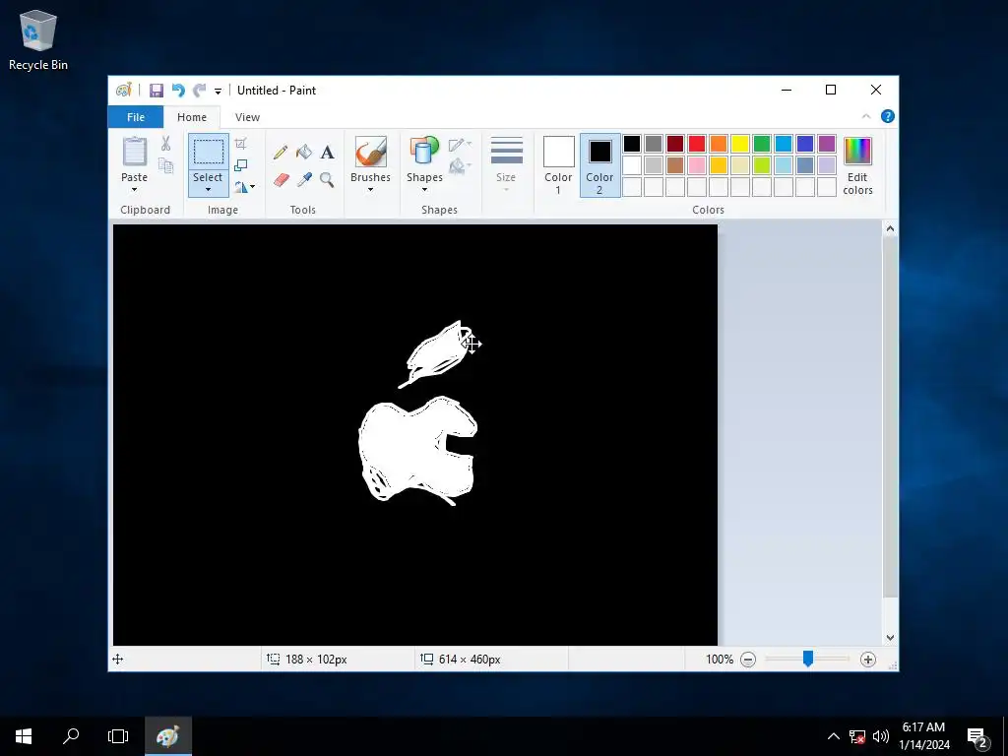Viewport: 1008px width, 756px height.
Task: Click the Resize icon in Image group
Action: click(x=240, y=165)
